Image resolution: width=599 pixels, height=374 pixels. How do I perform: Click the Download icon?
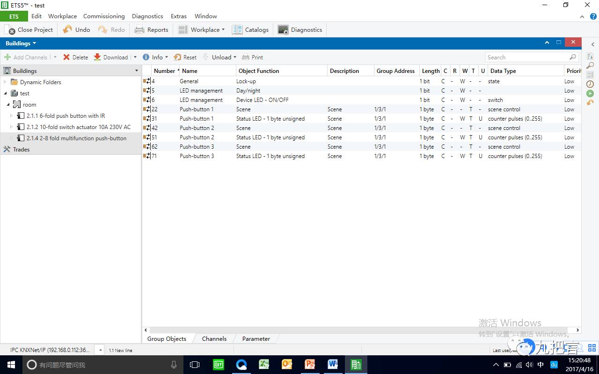(97, 57)
